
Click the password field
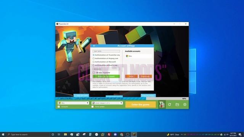106,69
